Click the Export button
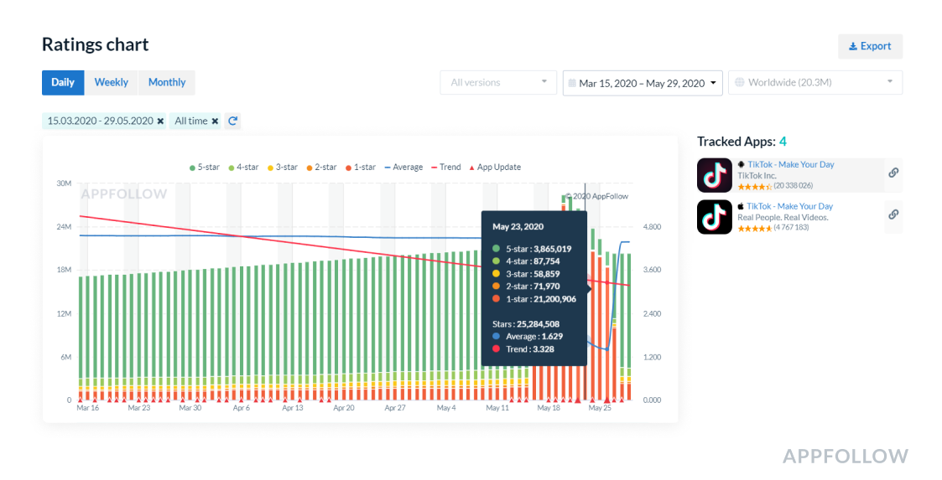Image resolution: width=942 pixels, height=480 pixels. [870, 46]
